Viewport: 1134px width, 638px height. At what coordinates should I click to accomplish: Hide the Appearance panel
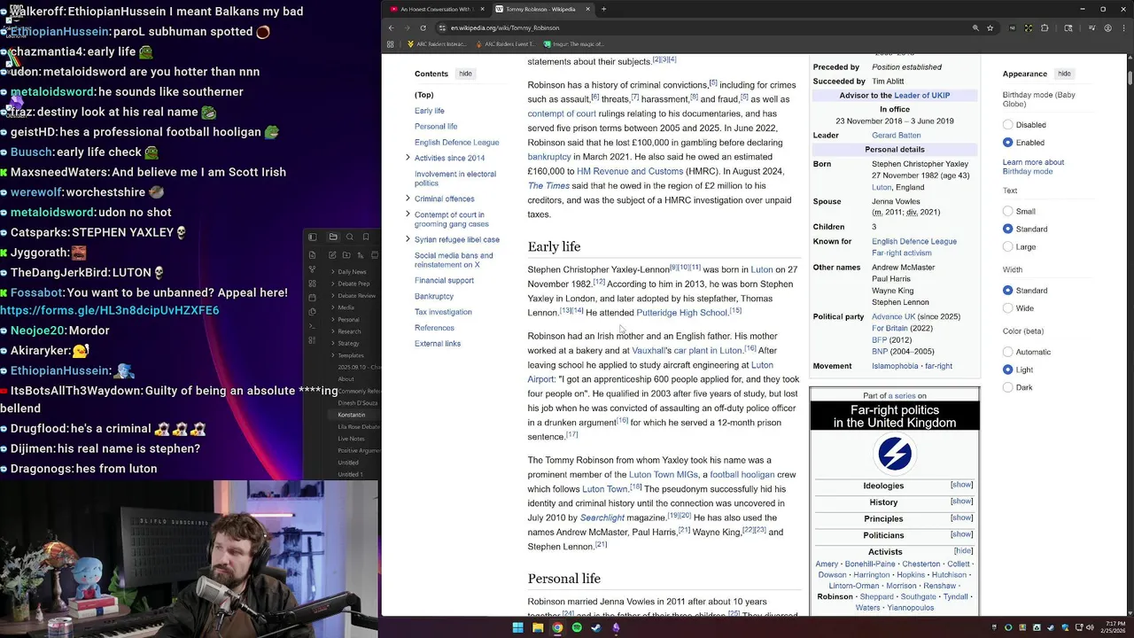point(1064,74)
